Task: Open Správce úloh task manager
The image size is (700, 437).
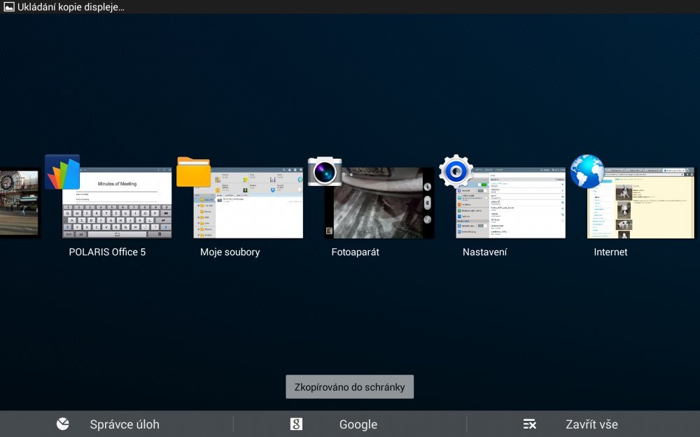Action: (124, 424)
